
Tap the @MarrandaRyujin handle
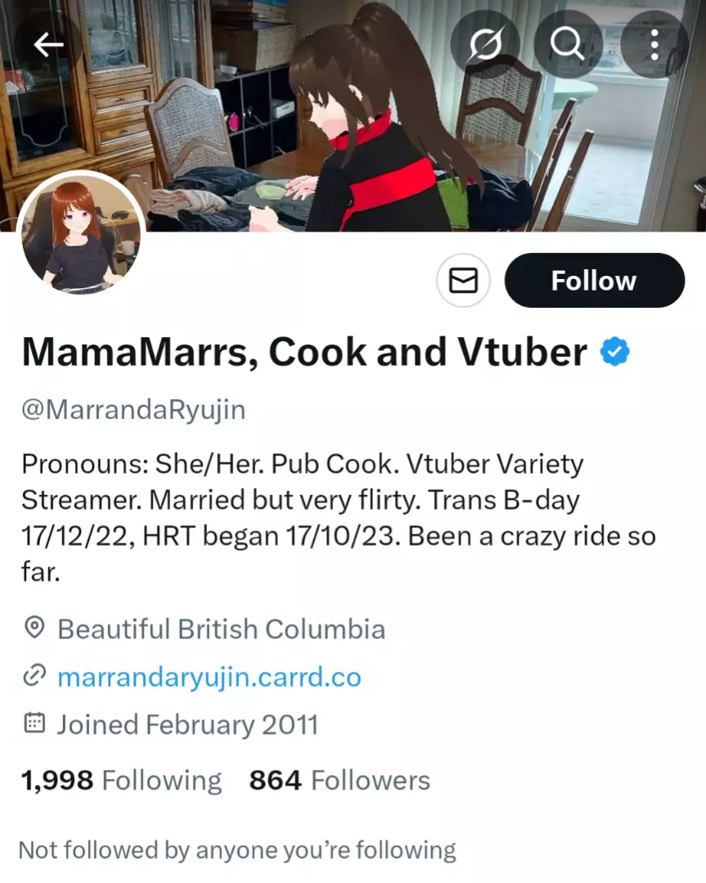133,409
